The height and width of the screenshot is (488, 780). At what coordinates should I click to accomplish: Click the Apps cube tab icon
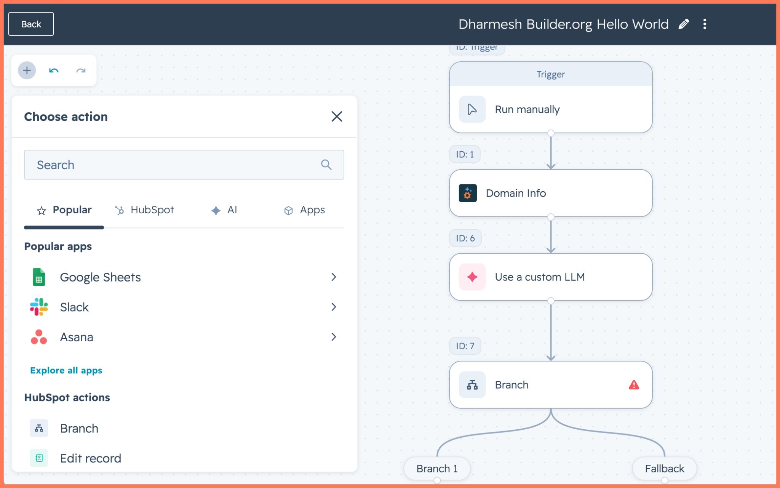pyautogui.click(x=289, y=211)
